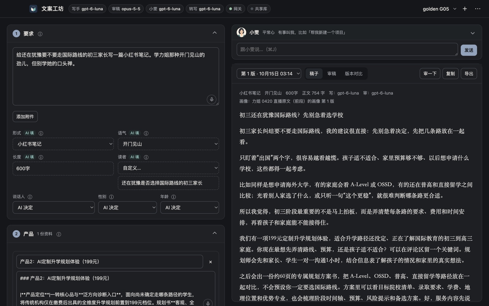Click the info icon next to 要求
This screenshot has height=306, width=489.
pyautogui.click(x=40, y=34)
